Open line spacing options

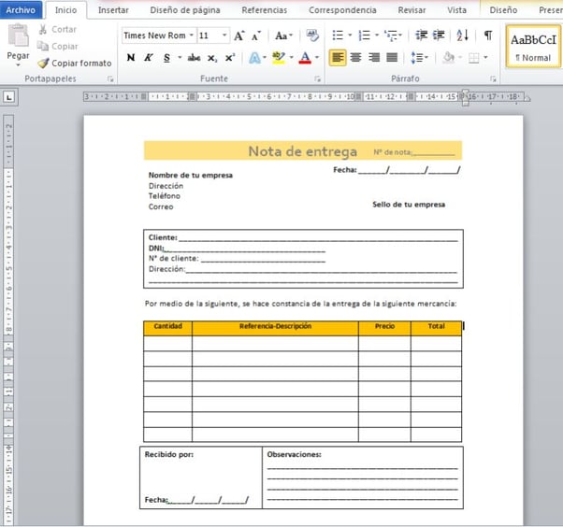[x=419, y=57]
